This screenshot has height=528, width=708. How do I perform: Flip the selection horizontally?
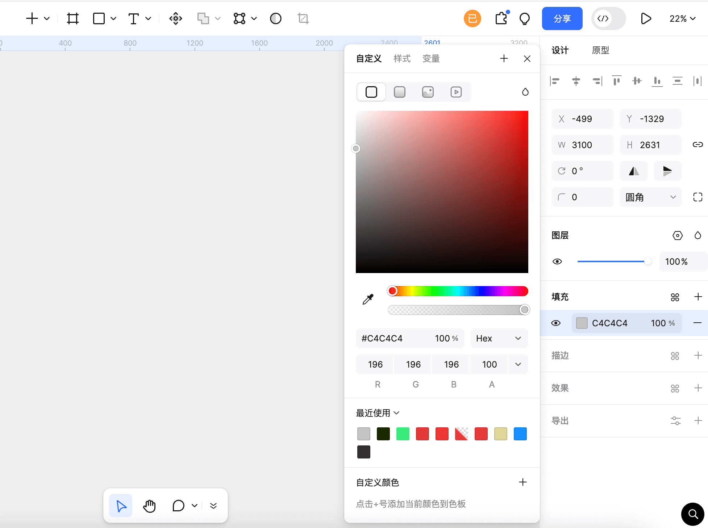[x=633, y=171]
